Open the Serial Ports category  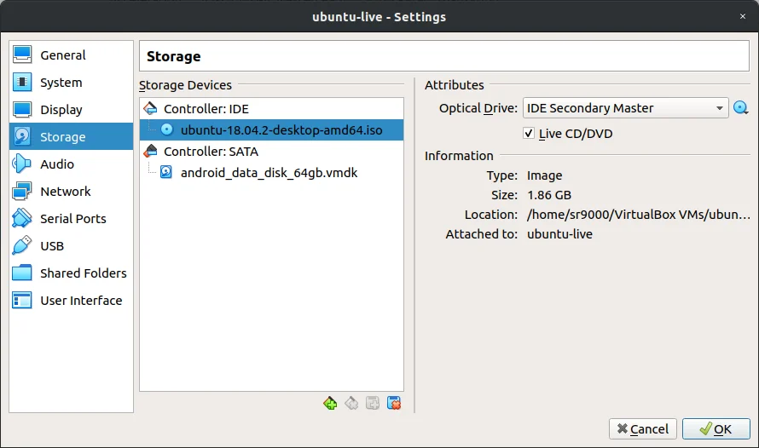pyautogui.click(x=71, y=218)
